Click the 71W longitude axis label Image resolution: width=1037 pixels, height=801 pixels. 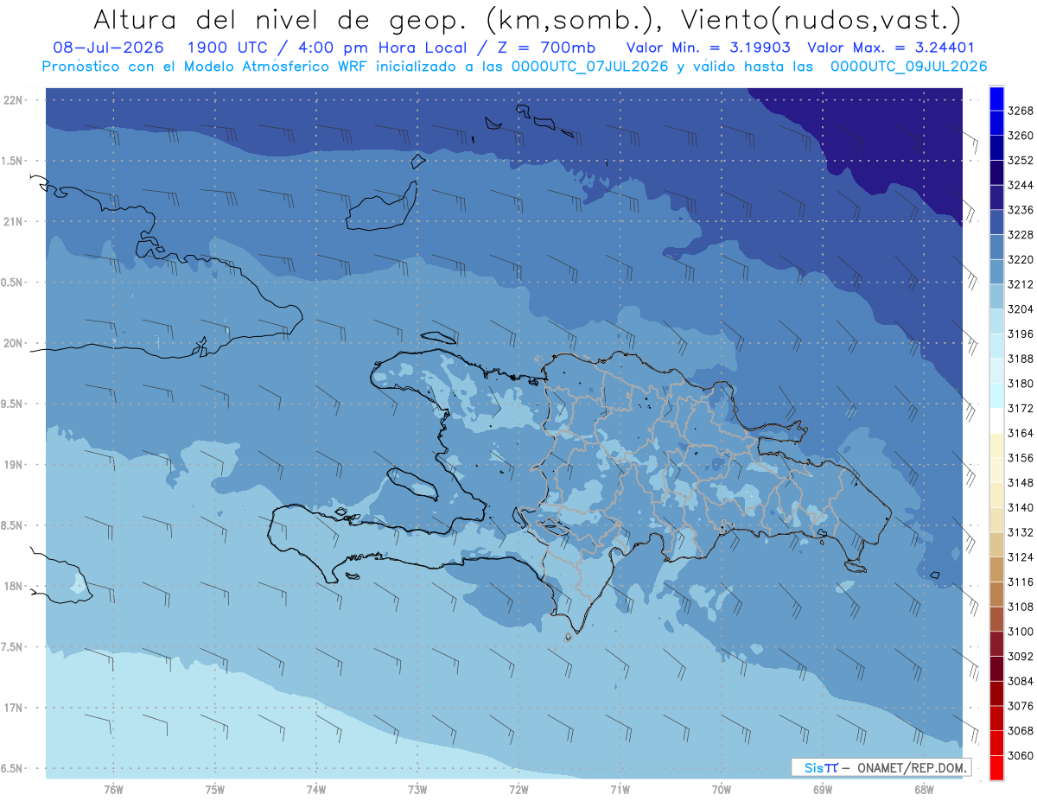(x=620, y=790)
